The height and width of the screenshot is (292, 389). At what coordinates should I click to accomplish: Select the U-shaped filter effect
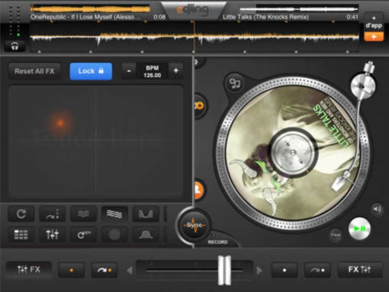pos(146,214)
